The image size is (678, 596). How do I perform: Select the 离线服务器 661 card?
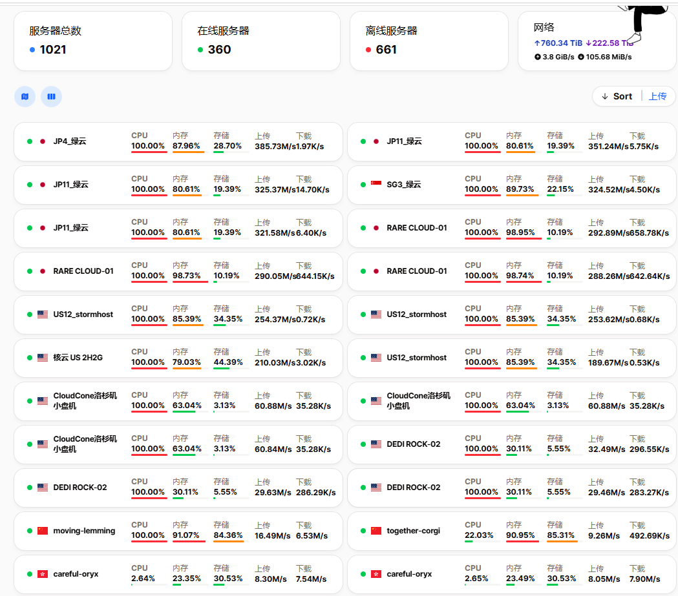[x=429, y=41]
